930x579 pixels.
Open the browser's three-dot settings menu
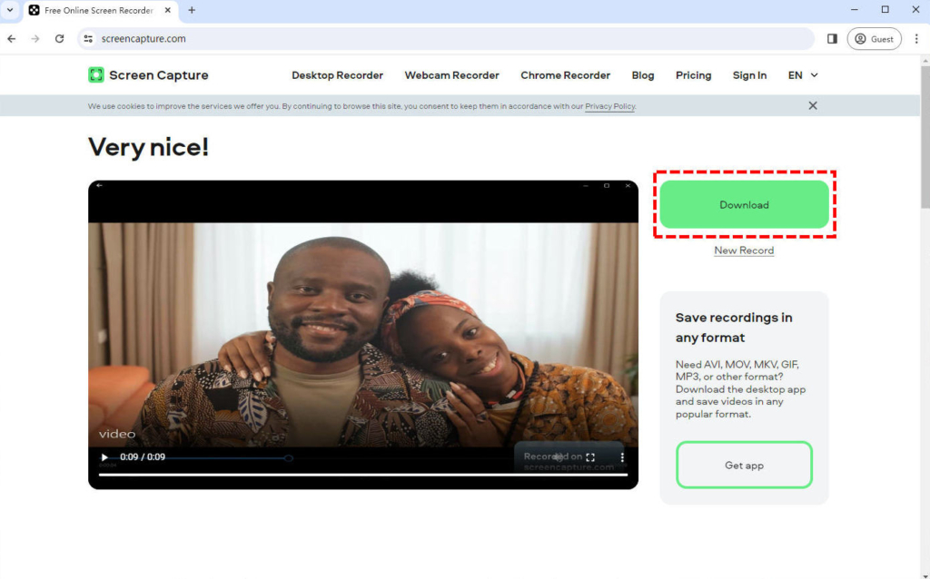[916, 38]
